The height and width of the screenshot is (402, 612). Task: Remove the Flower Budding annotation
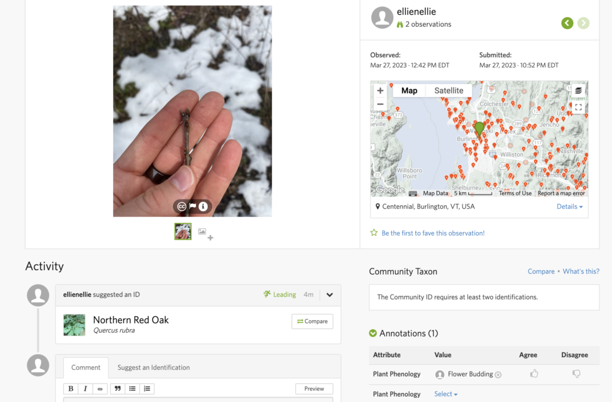[x=498, y=375]
